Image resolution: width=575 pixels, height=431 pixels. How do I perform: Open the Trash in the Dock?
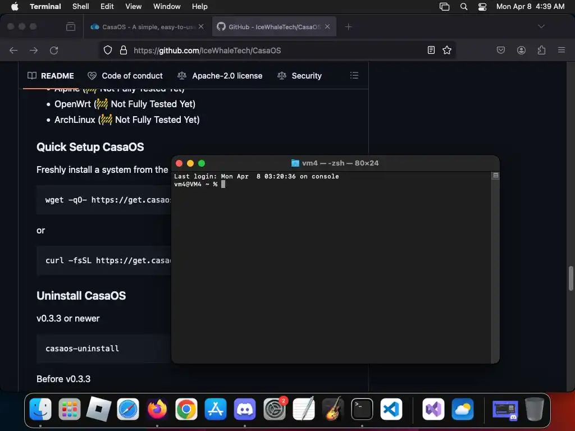(535, 409)
